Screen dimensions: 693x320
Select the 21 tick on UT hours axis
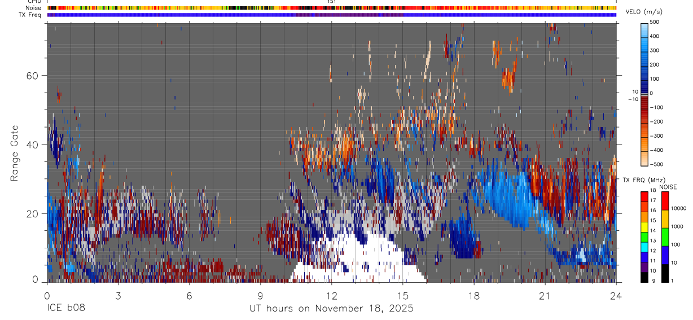(545, 295)
